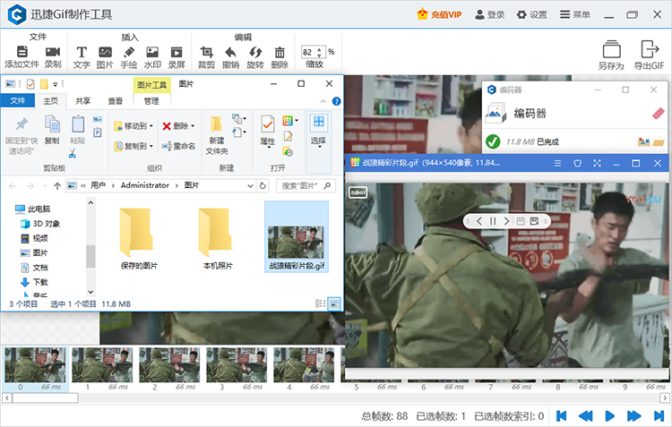The height and width of the screenshot is (427, 672).
Task: Click 固定到快速访问 pin icon
Action: coord(22,125)
